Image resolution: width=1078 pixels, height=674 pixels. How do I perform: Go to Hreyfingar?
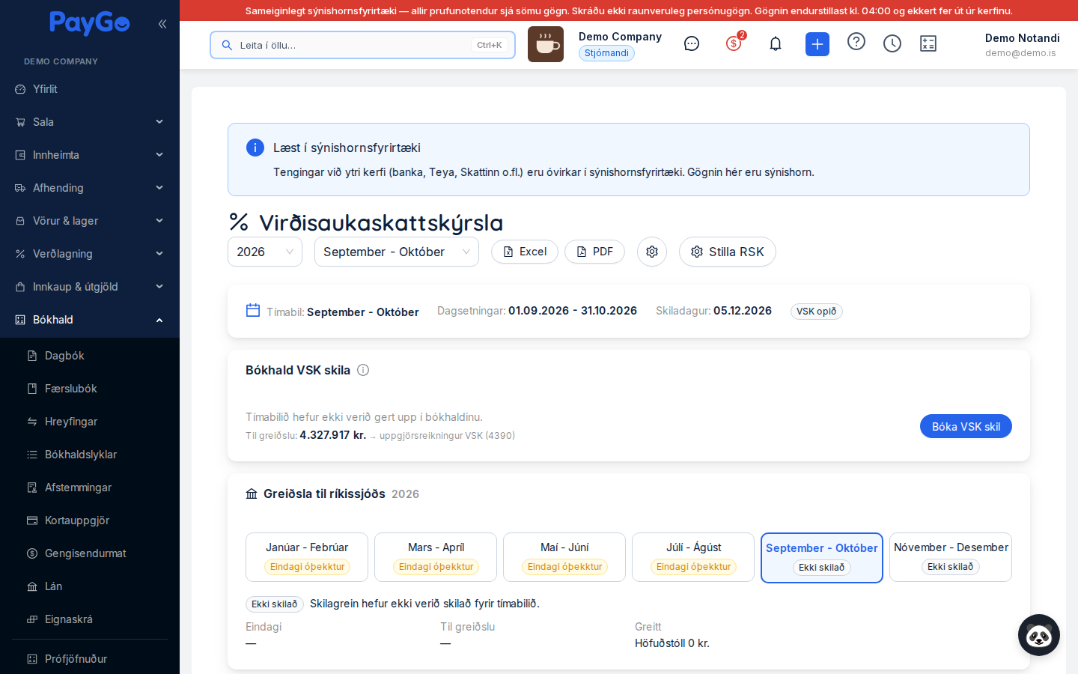click(90, 422)
